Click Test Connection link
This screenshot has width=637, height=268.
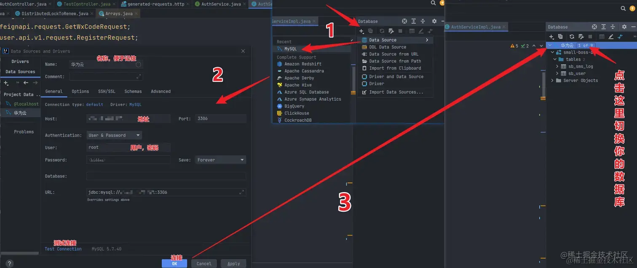(x=63, y=249)
